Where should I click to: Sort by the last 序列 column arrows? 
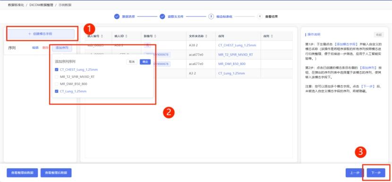[x=272, y=36]
